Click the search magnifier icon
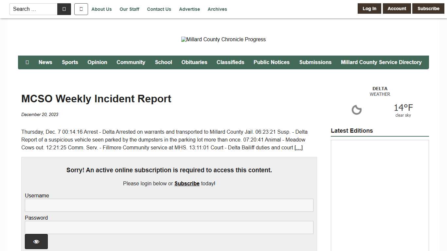Viewport: 447px width, 251px height. click(64, 9)
